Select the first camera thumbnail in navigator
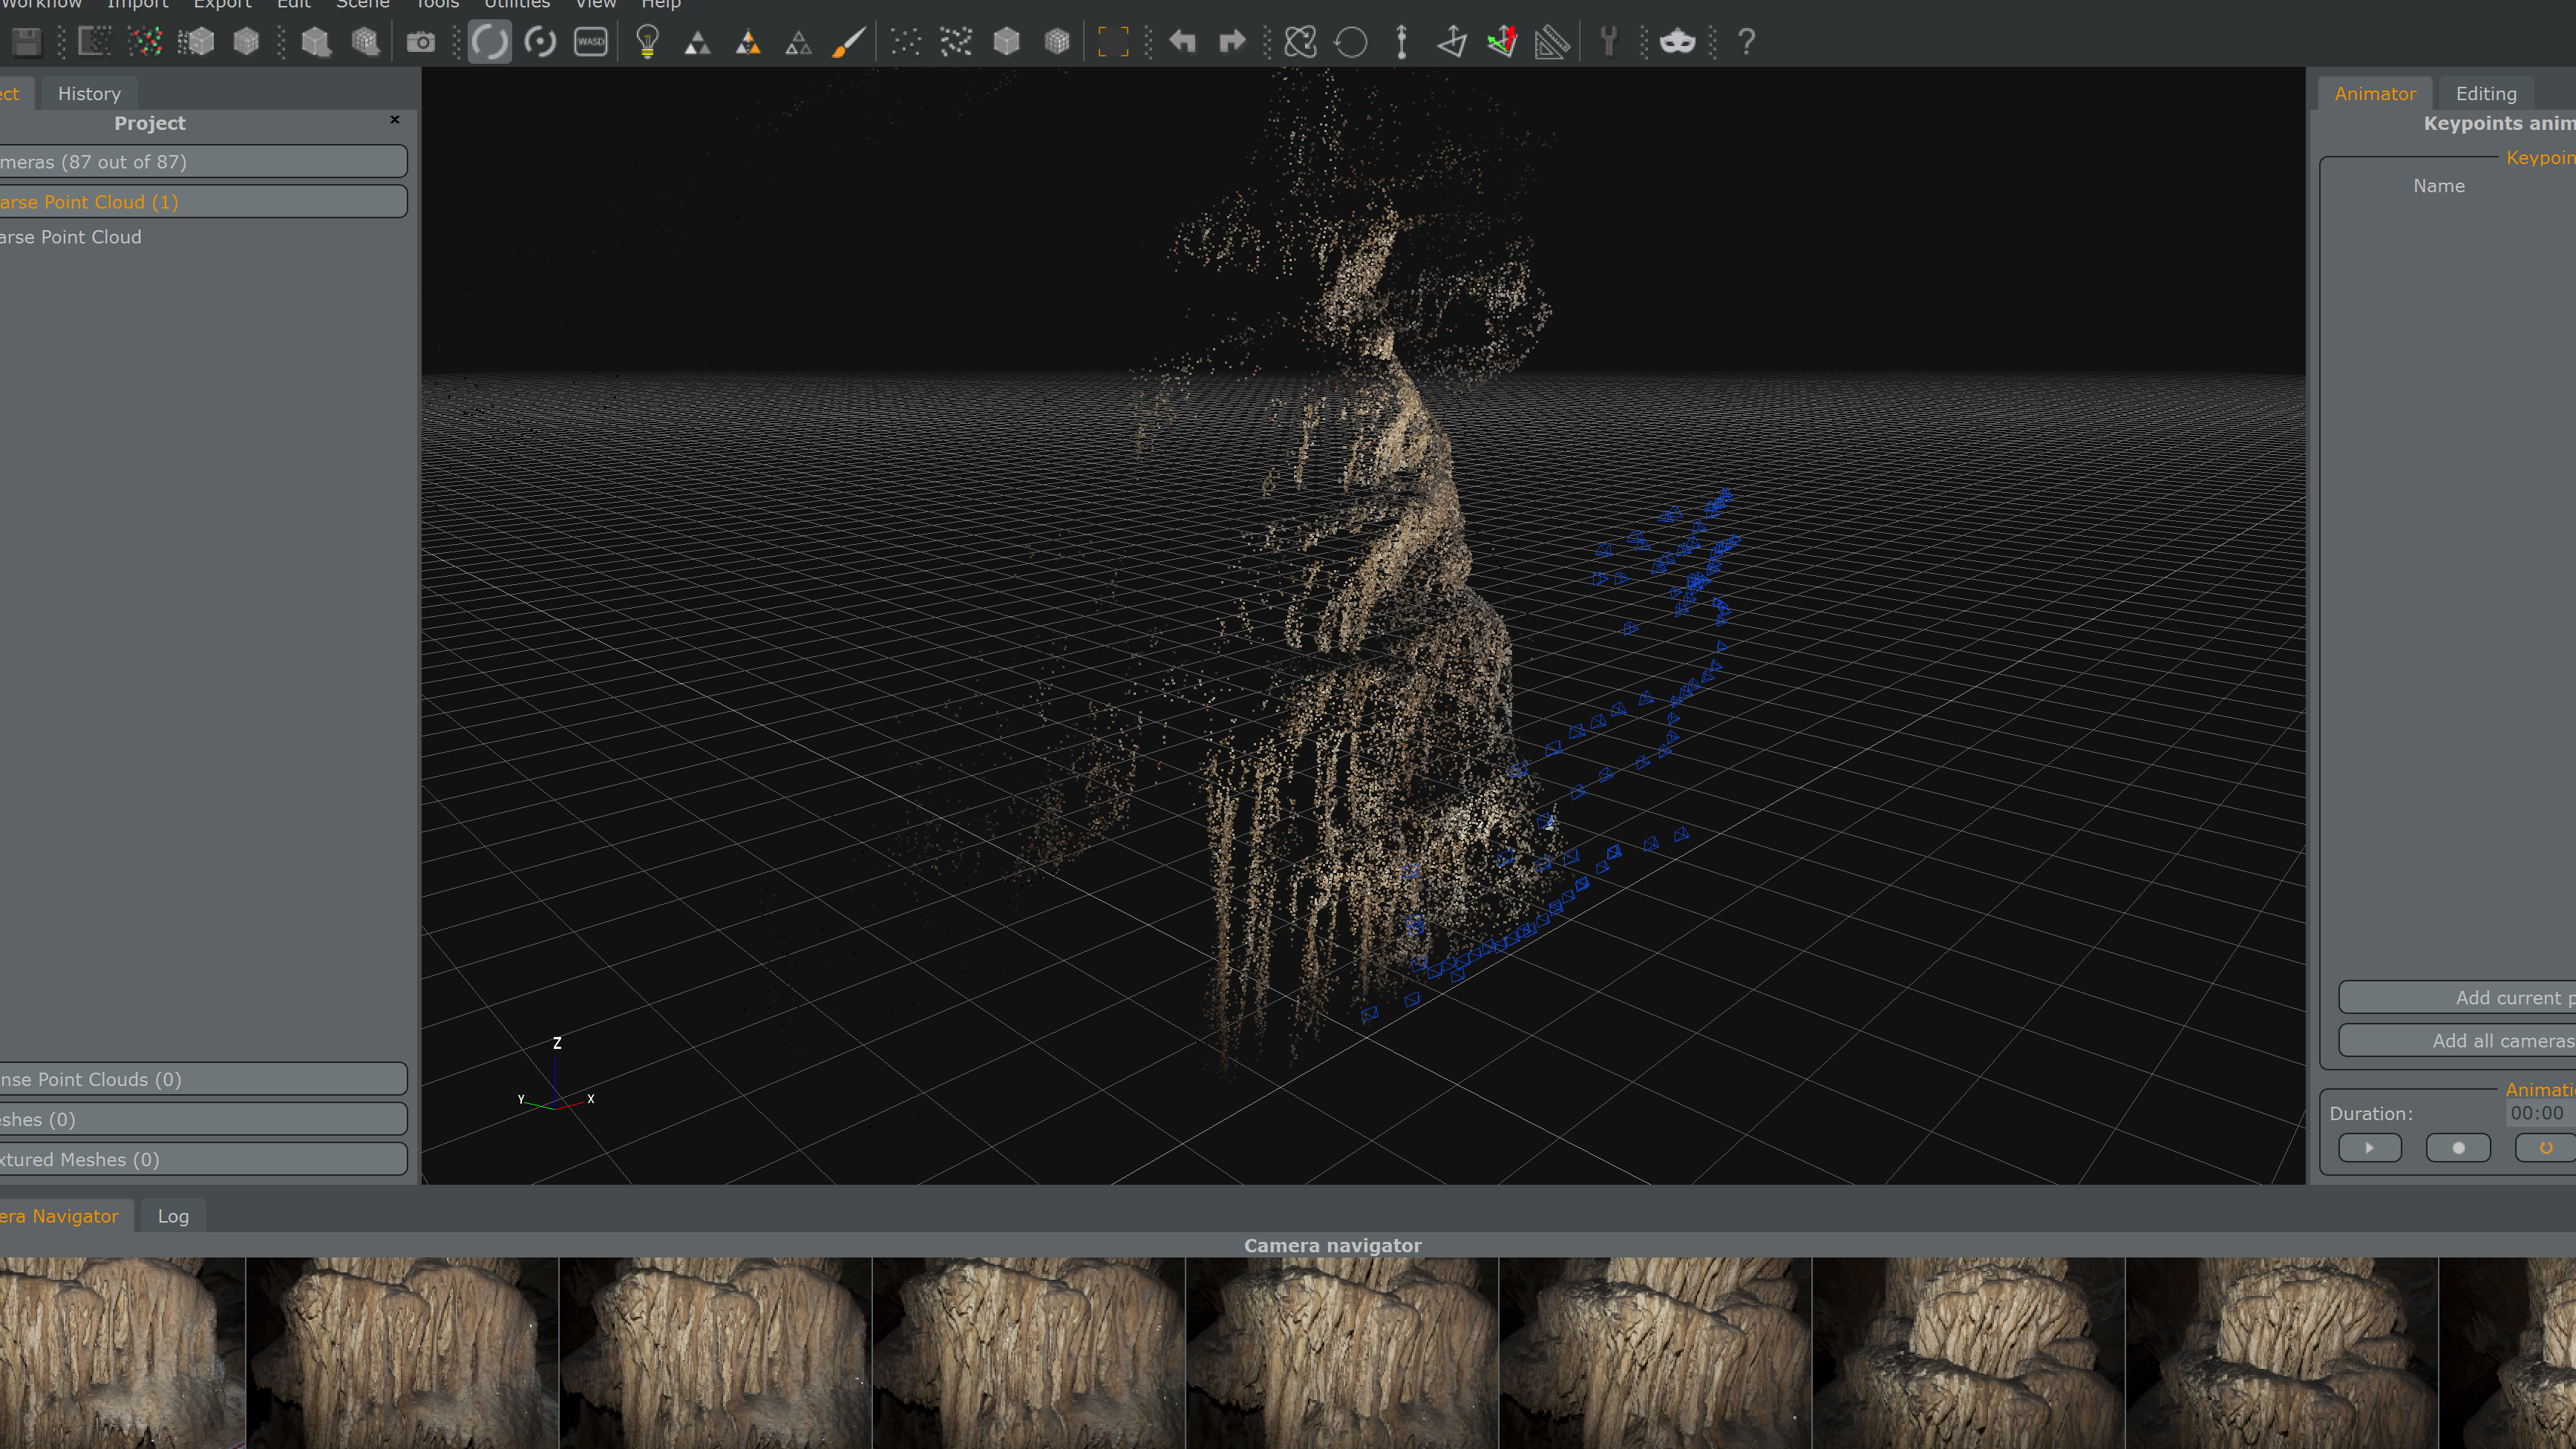Image resolution: width=2576 pixels, height=1449 pixels. tap(122, 1353)
